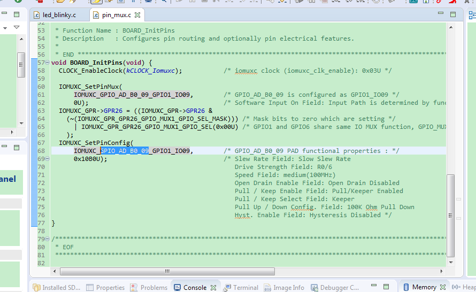Click the left panel scrollbar up arrow
This screenshot has width=476, height=292.
(x=21, y=39)
